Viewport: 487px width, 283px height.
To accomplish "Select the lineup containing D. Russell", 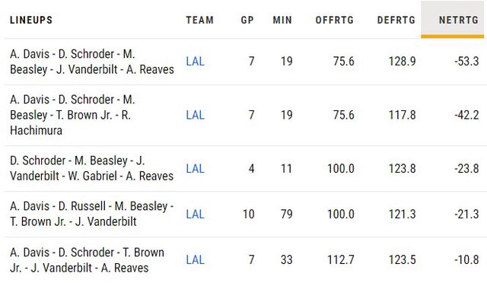I will [x=91, y=214].
